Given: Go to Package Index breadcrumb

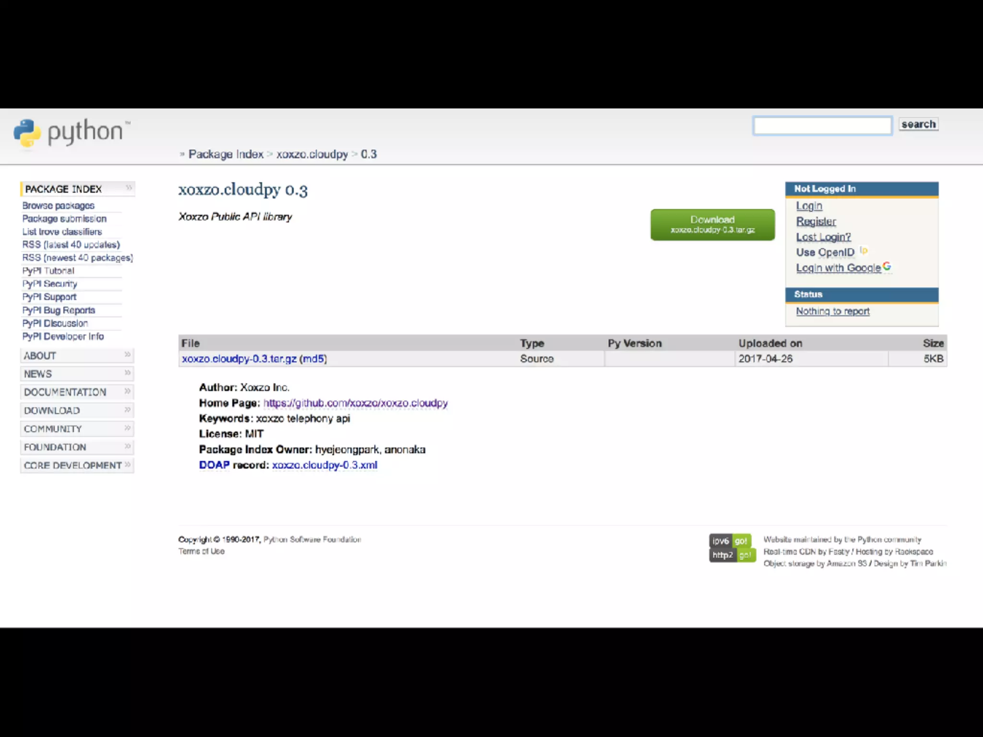Looking at the screenshot, I should [226, 154].
